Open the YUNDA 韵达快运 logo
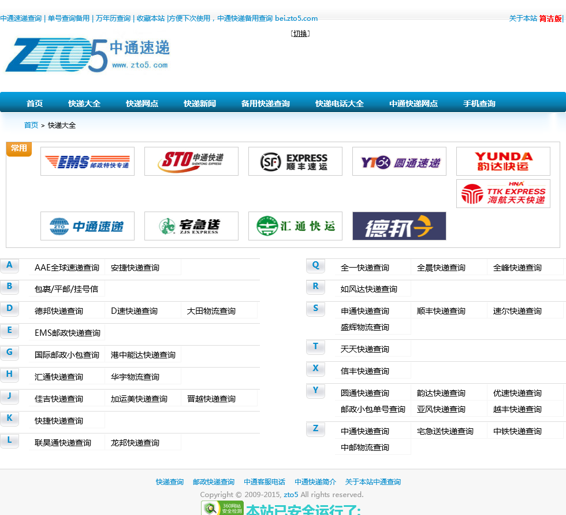 pos(503,161)
